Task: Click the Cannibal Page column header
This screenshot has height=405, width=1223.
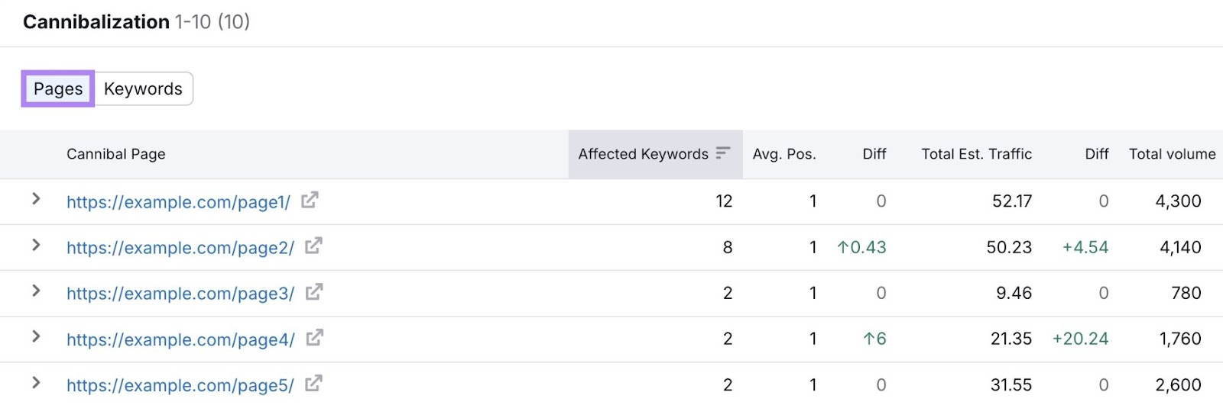Action: point(115,154)
